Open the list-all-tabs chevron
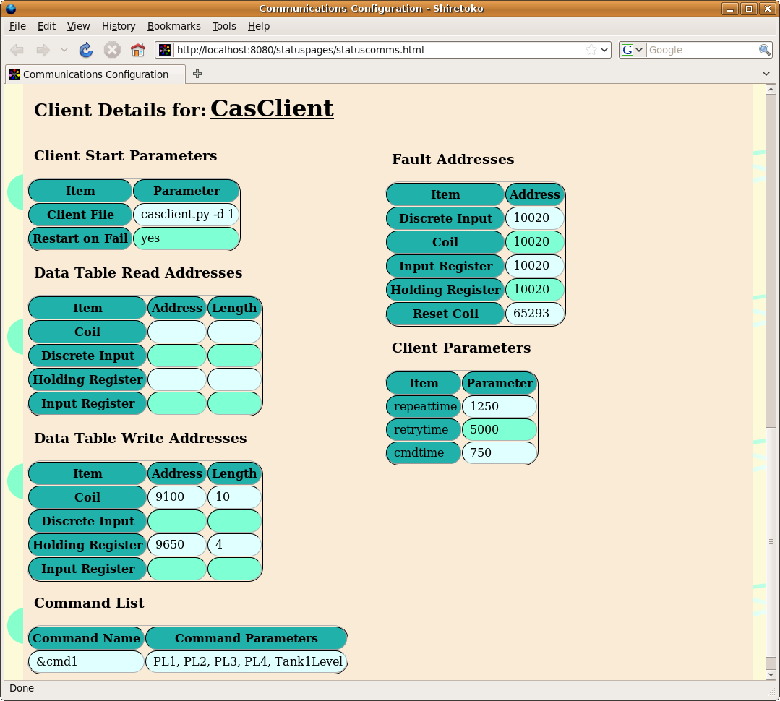Image resolution: width=780 pixels, height=701 pixels. pos(765,74)
